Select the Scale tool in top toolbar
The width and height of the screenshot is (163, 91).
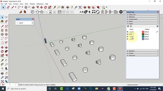(50, 7)
